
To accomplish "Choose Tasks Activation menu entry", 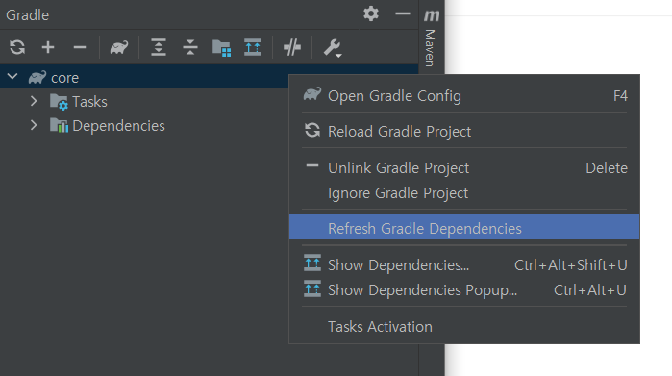I will pyautogui.click(x=464, y=327).
